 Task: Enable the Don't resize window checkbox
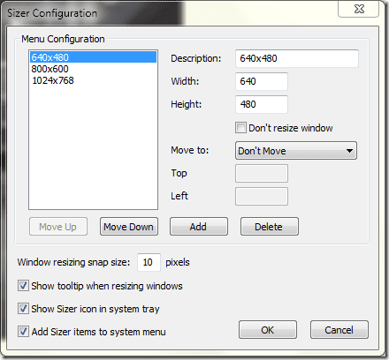tap(240, 128)
